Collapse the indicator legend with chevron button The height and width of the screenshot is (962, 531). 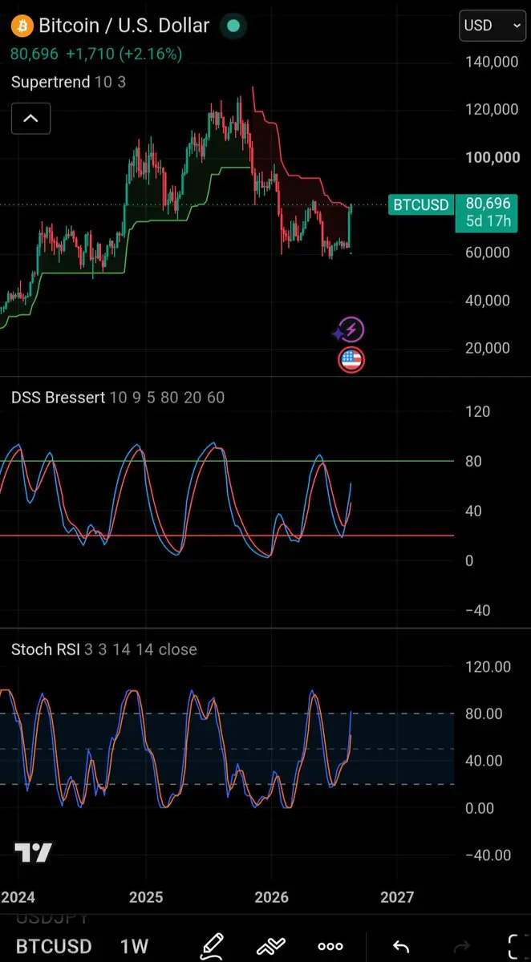coord(30,119)
